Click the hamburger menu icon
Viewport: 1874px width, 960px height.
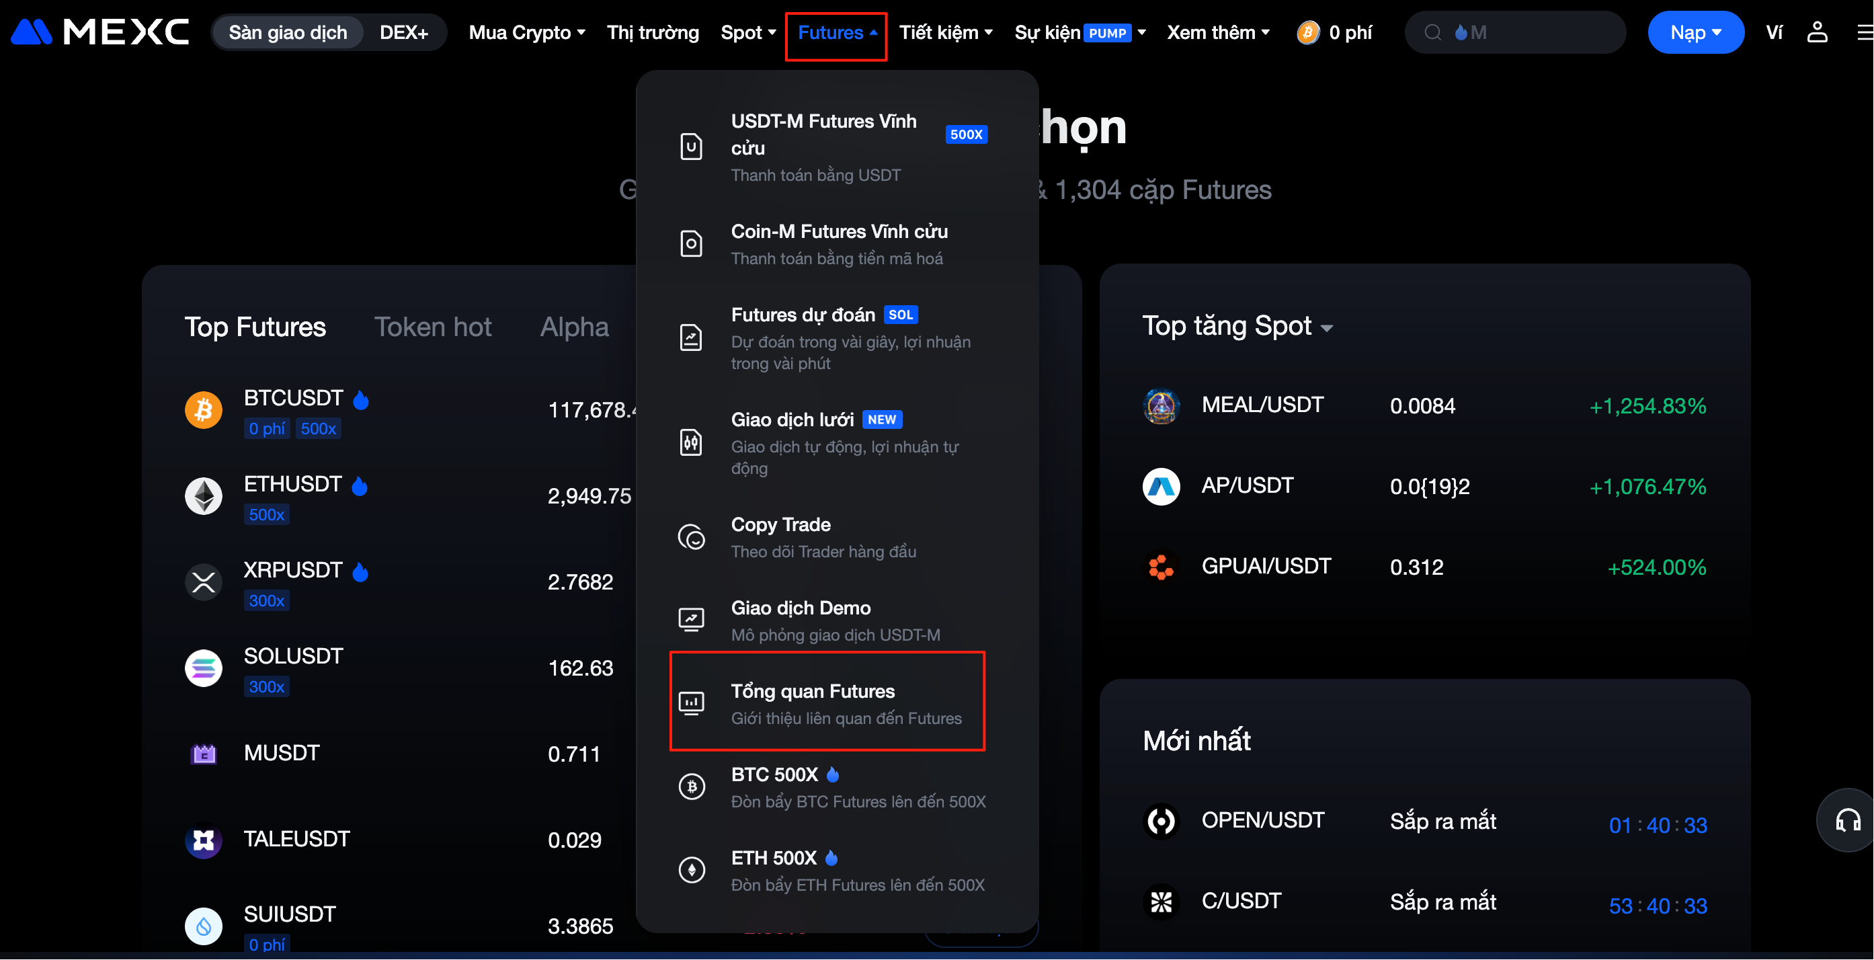[1864, 33]
